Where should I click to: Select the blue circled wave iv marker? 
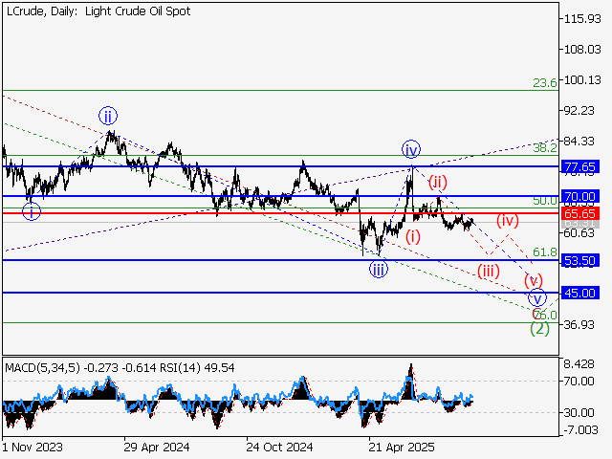coord(411,149)
